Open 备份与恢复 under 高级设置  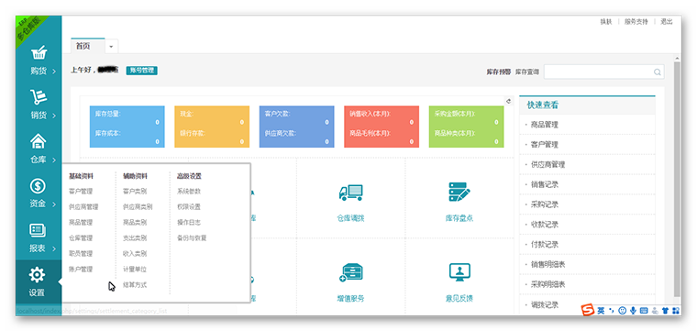click(x=192, y=238)
